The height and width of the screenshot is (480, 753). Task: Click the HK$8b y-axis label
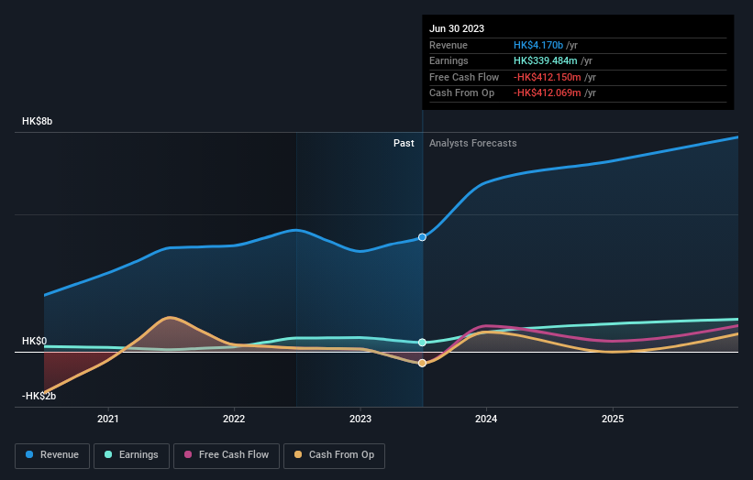(37, 121)
